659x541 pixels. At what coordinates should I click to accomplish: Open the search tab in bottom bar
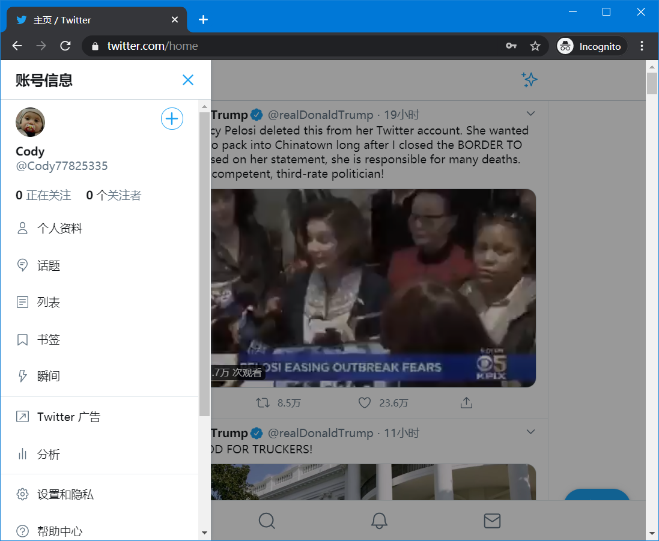pos(267,521)
